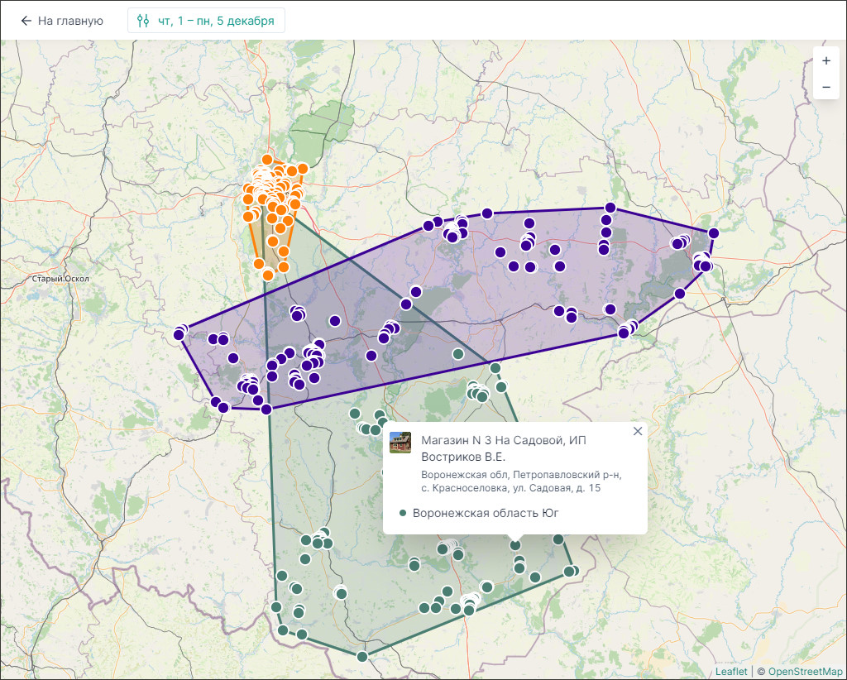Click the green dot beside Воронежская область Юг

(403, 513)
